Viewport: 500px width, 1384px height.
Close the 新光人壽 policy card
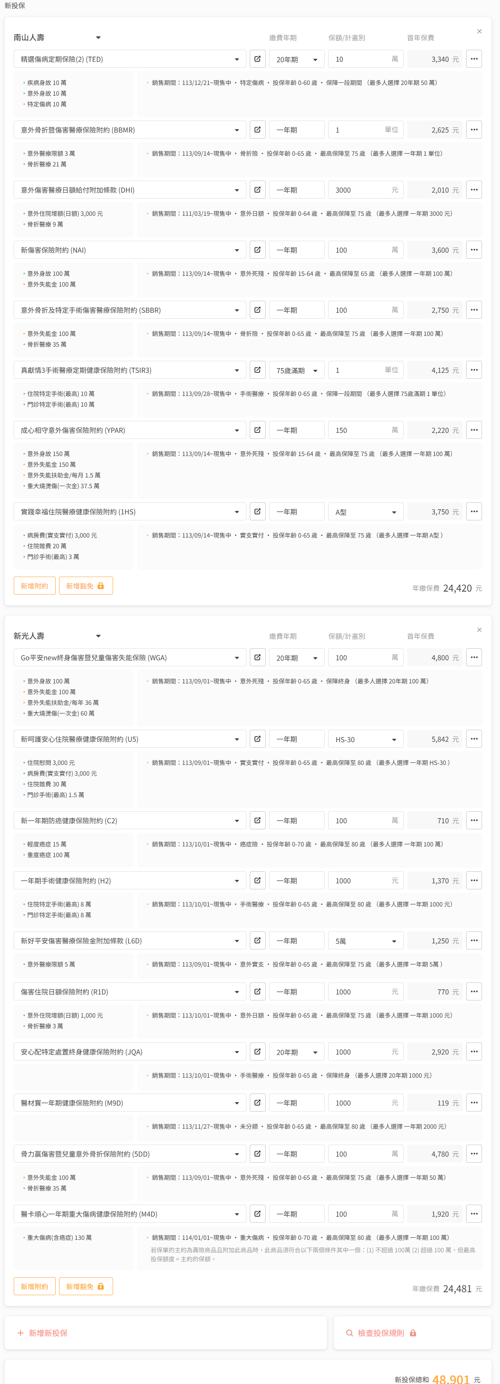click(479, 630)
